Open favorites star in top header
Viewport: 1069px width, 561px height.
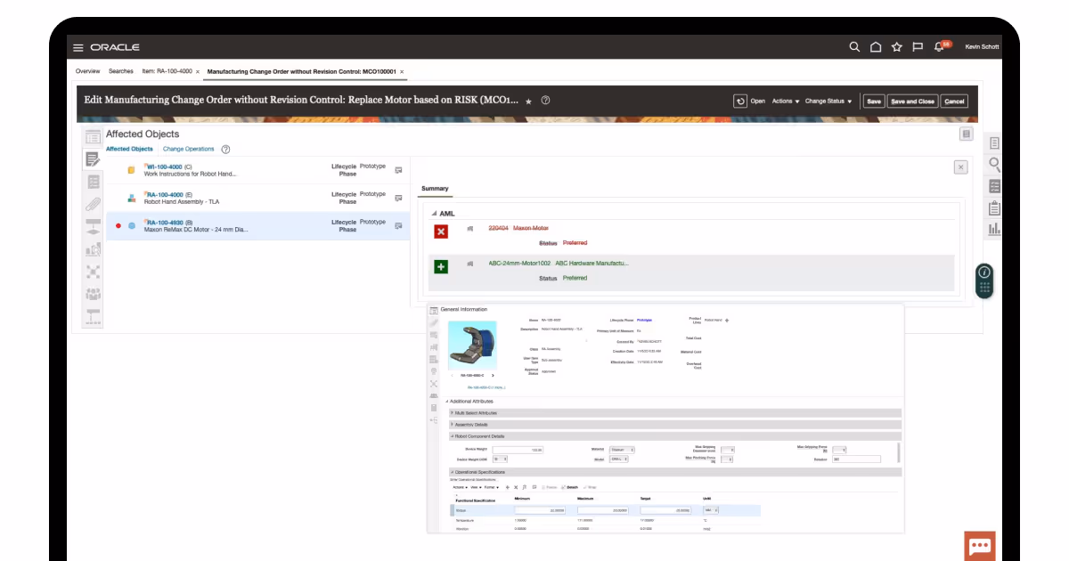point(897,47)
